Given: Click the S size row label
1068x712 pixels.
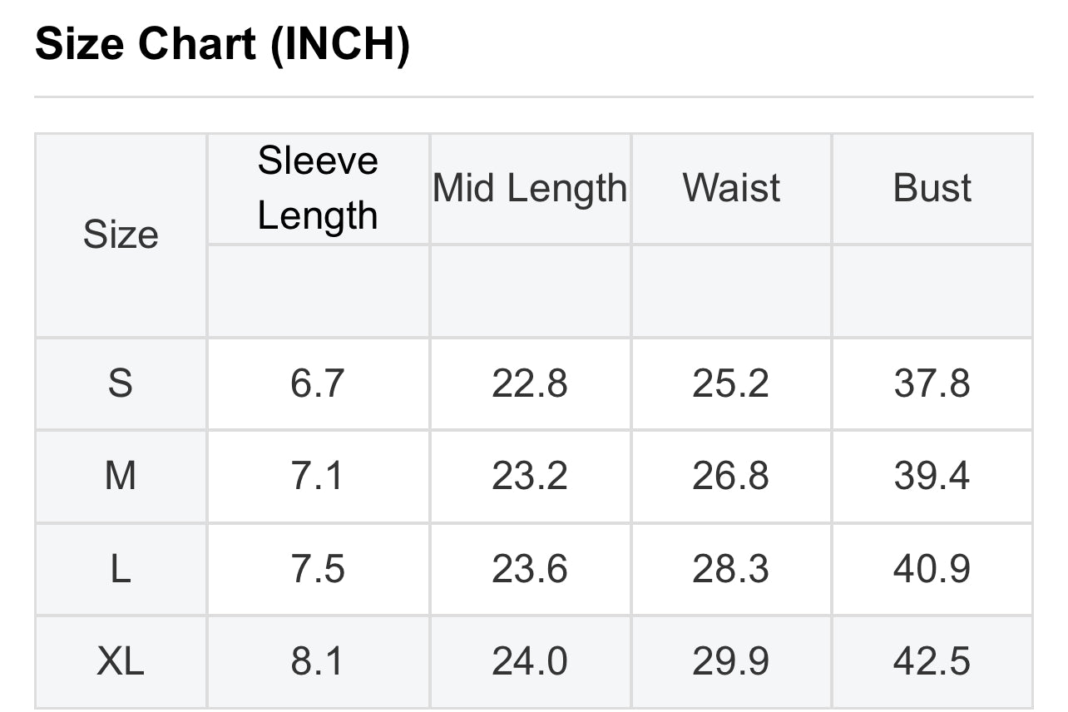Looking at the screenshot, I should click(x=121, y=383).
